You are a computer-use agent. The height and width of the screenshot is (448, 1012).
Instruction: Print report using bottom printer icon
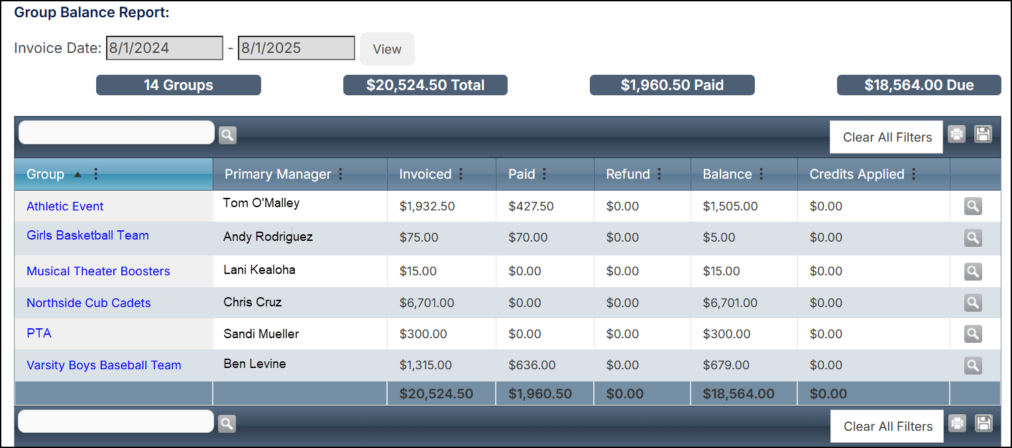tap(957, 424)
